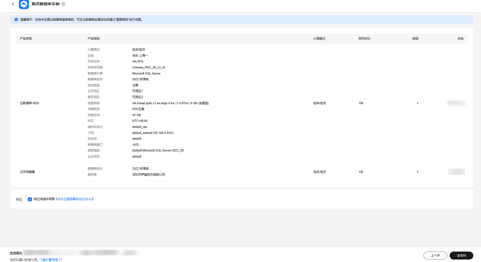Click subnet value default_subnet(192.168.0.0/24)
Image resolution: width=481 pixels, height=262 pixels.
pos(153,133)
